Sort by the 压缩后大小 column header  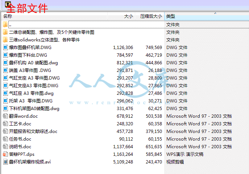tap(150, 16)
